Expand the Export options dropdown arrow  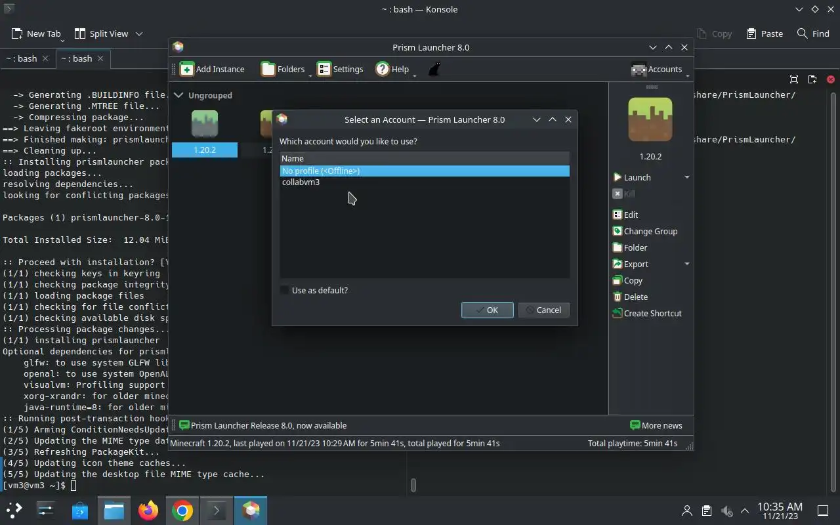(x=686, y=264)
